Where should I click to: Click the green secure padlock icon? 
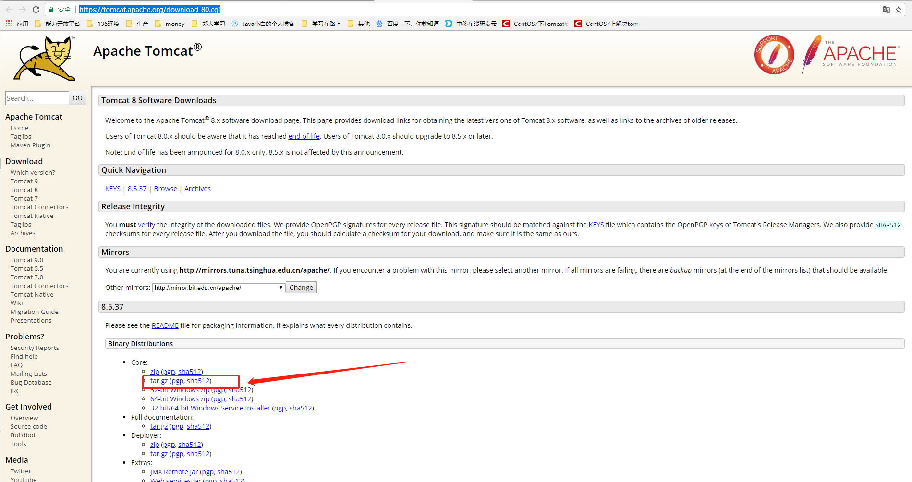coord(51,10)
